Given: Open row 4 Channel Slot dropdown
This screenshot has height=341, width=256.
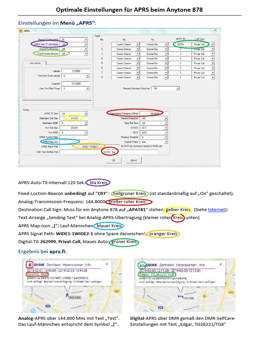Looking at the screenshot, I should [x=166, y=59].
